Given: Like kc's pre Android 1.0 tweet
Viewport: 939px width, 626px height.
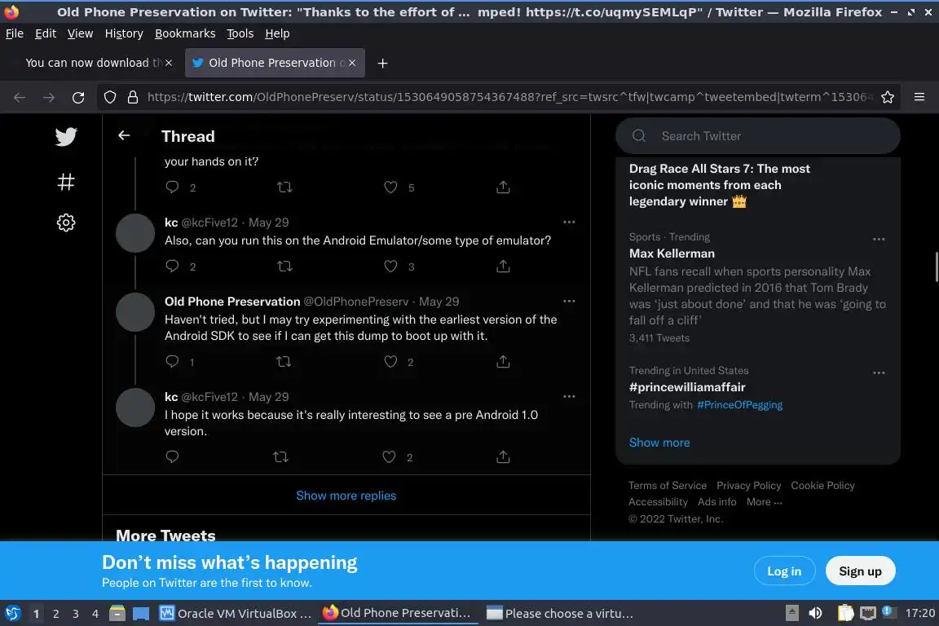Looking at the screenshot, I should coord(389,456).
